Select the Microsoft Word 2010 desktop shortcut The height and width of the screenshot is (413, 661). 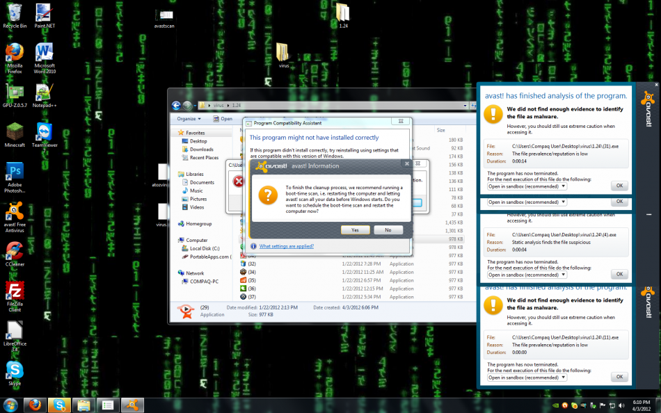pyautogui.click(x=45, y=58)
